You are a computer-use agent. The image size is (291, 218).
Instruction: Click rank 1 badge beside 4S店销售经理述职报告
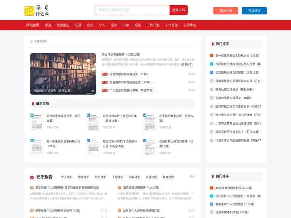coord(212,188)
